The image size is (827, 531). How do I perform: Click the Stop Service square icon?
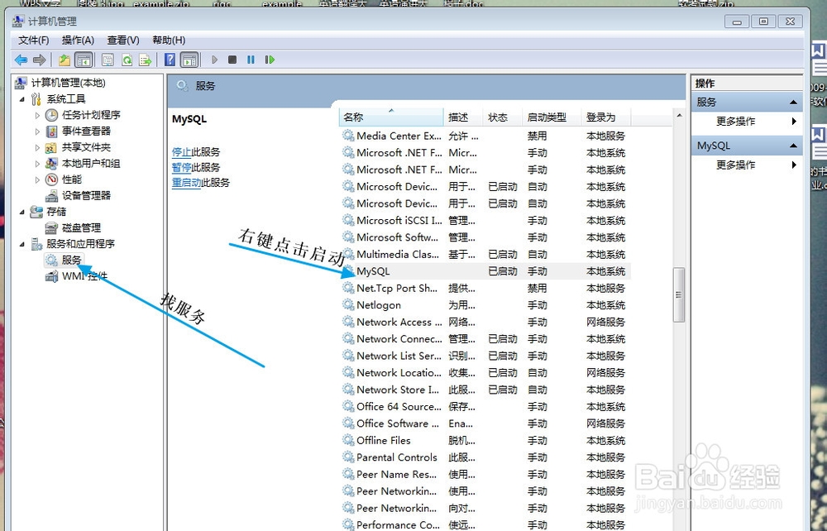click(232, 60)
